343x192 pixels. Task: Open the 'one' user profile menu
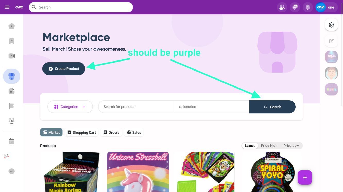click(326, 7)
